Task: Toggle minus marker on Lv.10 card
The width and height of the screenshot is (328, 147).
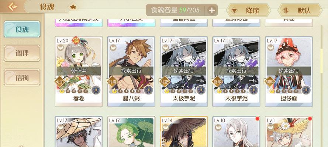Action: (x=218, y=127)
